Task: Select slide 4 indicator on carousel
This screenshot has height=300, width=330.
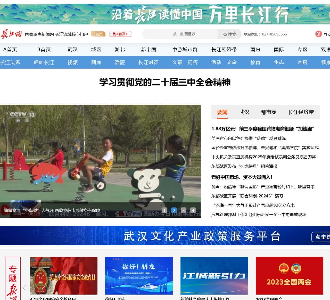Action: [193, 210]
